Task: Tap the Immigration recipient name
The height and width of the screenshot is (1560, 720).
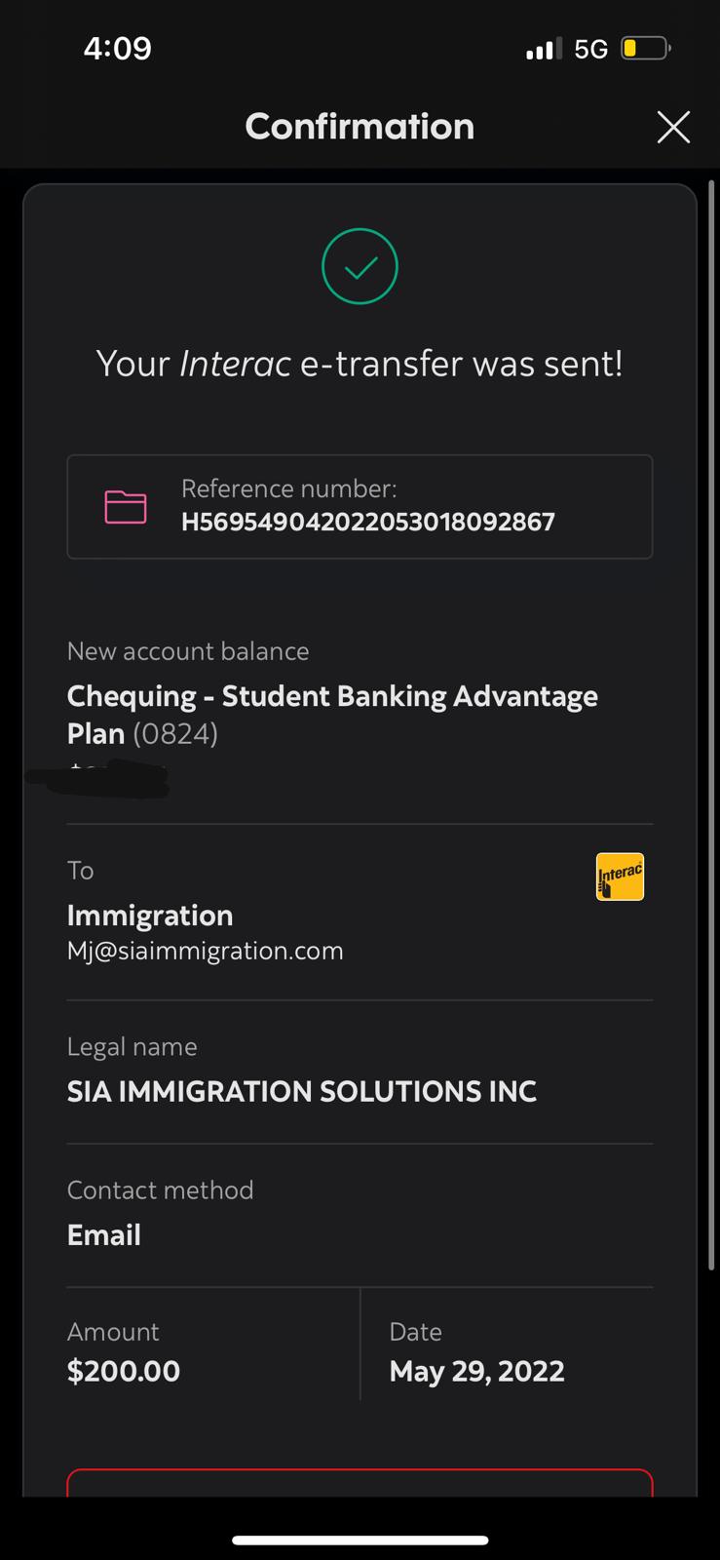Action: pyautogui.click(x=150, y=916)
